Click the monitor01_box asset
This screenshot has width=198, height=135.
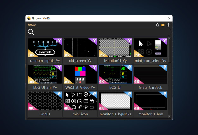(150, 101)
